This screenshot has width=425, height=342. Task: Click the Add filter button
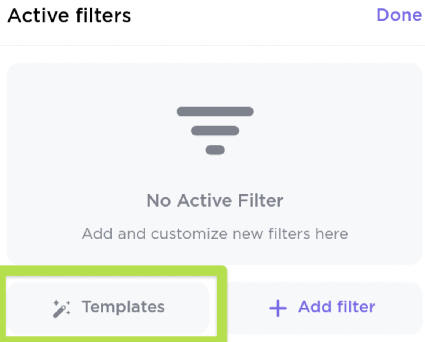click(322, 308)
